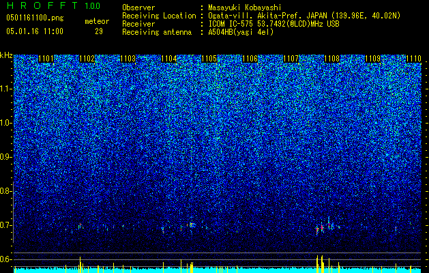This screenshot has height=273, width=429.
Task: Click the 0.9 kHz axis tick label
Action: 5,157
